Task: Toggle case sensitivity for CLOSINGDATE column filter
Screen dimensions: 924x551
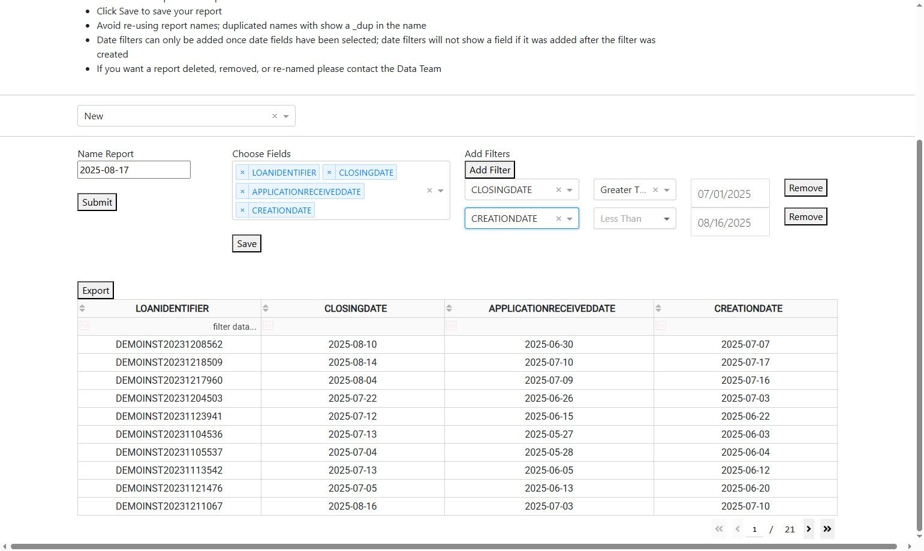Action: [268, 326]
